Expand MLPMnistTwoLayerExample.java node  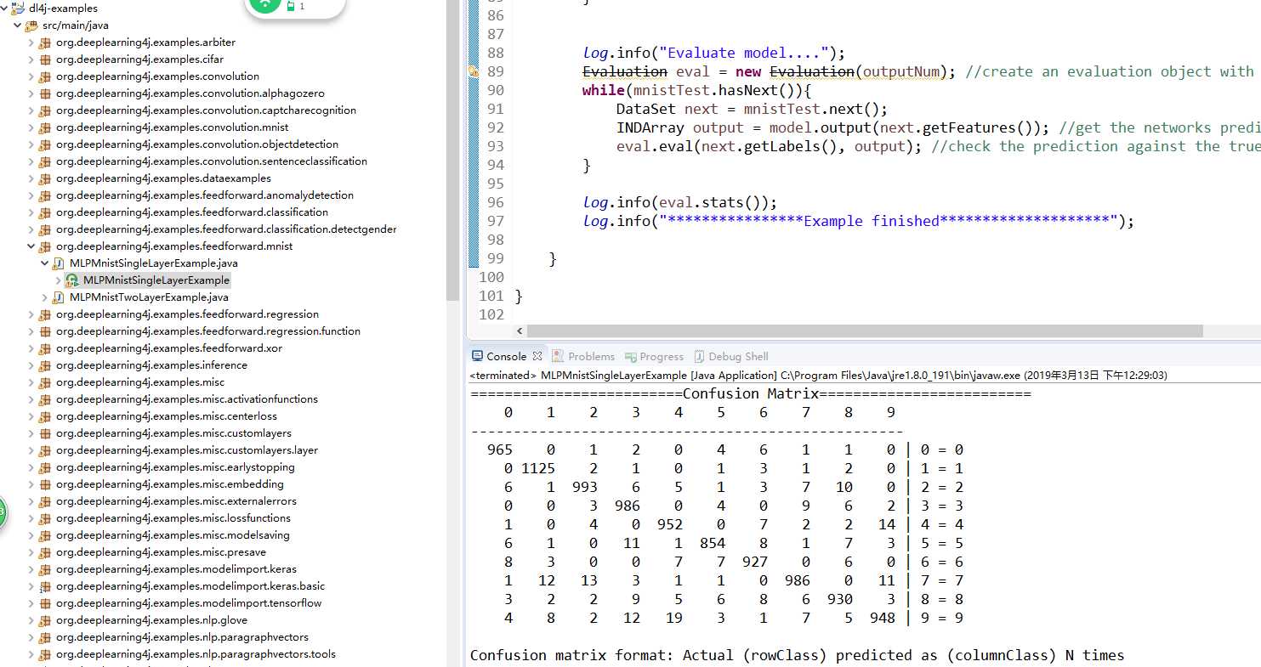point(45,297)
